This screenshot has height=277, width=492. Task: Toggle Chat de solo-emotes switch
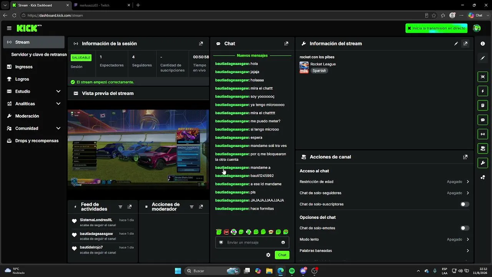point(465,228)
